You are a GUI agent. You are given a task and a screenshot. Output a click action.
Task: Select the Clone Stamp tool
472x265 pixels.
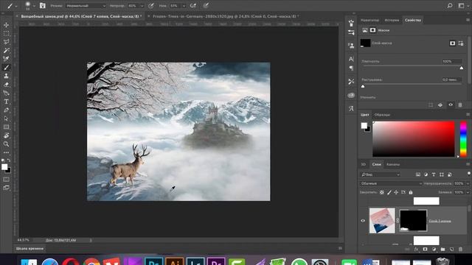(x=6, y=76)
